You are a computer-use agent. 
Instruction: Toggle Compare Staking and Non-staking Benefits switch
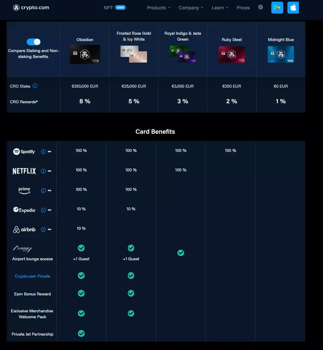coord(33,42)
